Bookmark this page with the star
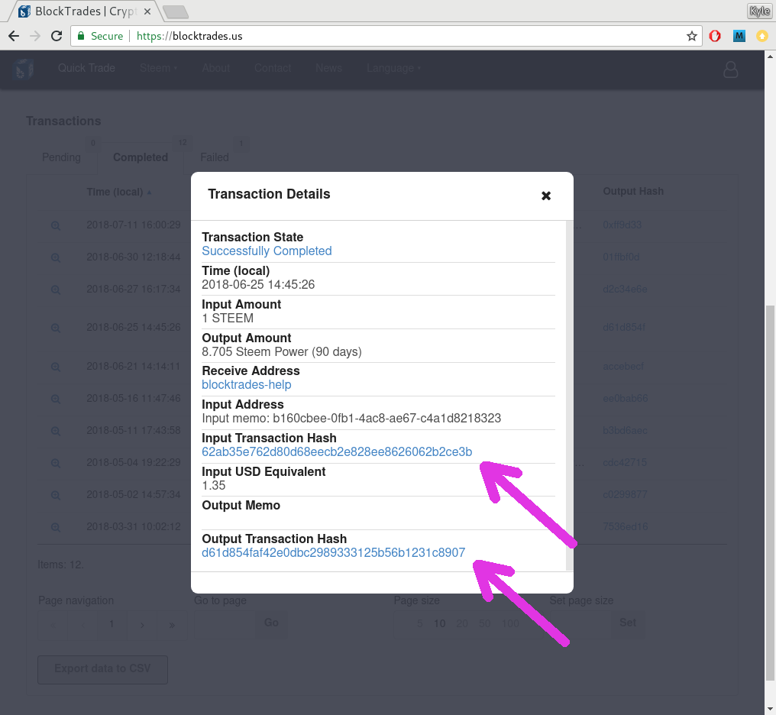Image resolution: width=776 pixels, height=715 pixels. 691,36
